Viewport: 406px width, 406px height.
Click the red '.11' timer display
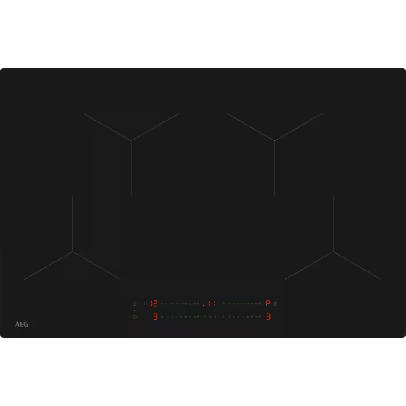click(210, 303)
